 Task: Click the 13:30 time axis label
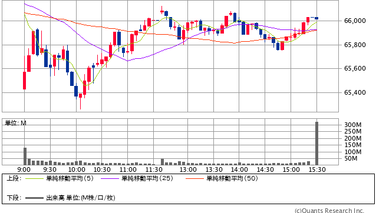pos(214,169)
